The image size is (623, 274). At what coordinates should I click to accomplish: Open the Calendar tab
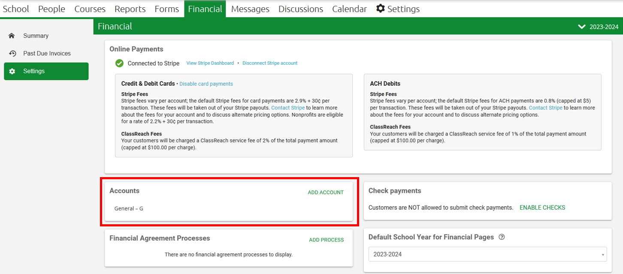349,9
